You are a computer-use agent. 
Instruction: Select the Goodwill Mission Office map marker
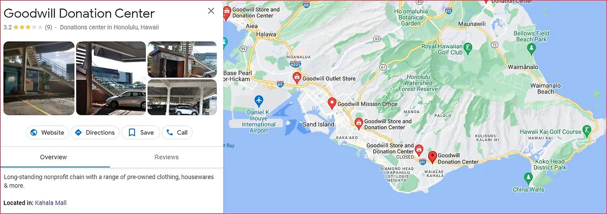332,103
